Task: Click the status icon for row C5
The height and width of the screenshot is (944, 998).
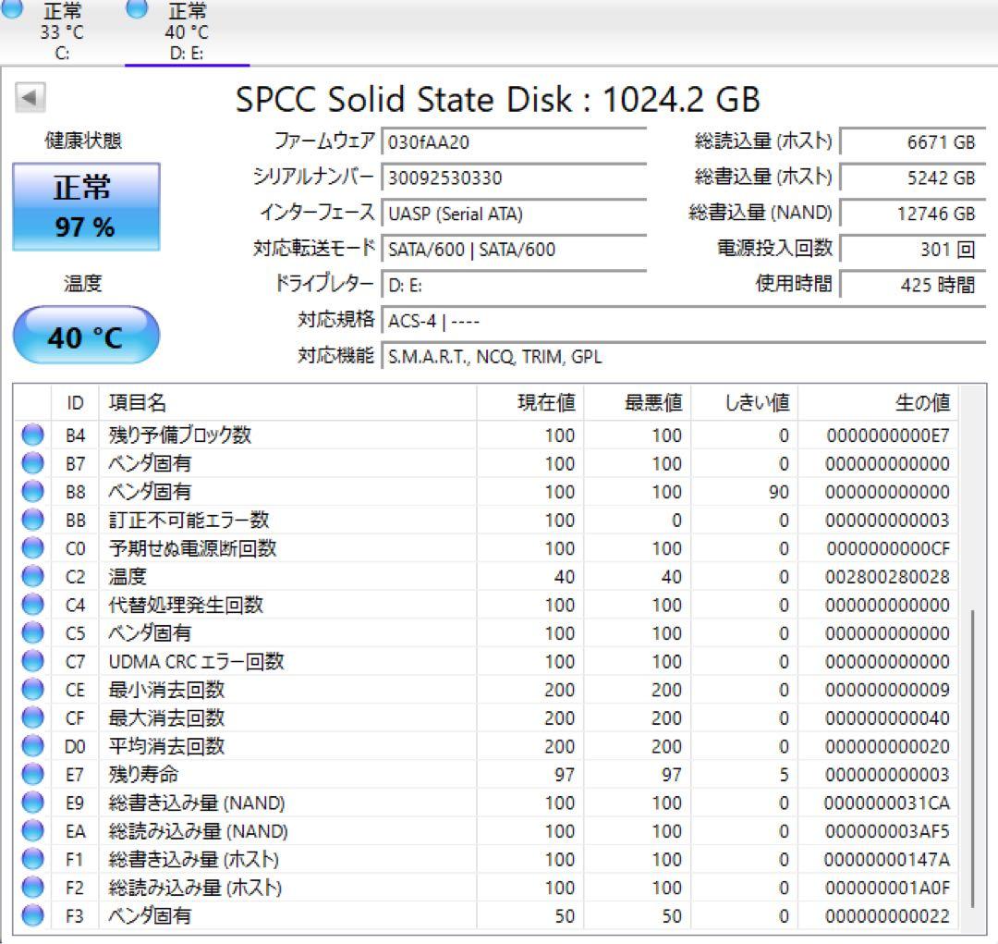Action: pyautogui.click(x=32, y=633)
